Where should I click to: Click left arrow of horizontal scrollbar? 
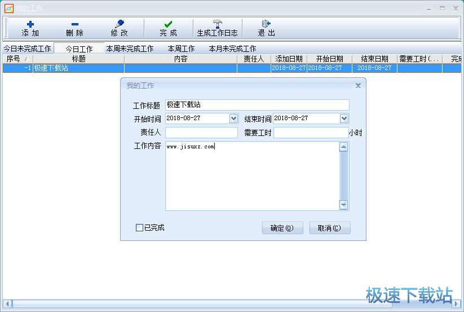[x=7, y=304]
